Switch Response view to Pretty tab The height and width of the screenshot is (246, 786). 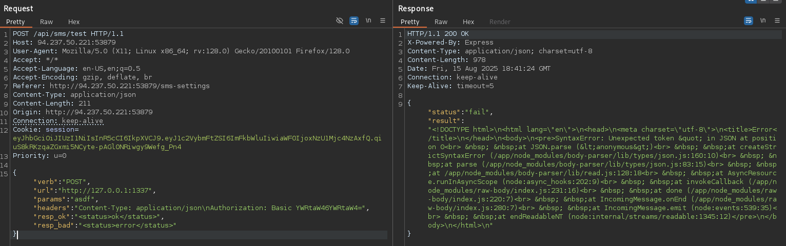tap(410, 22)
